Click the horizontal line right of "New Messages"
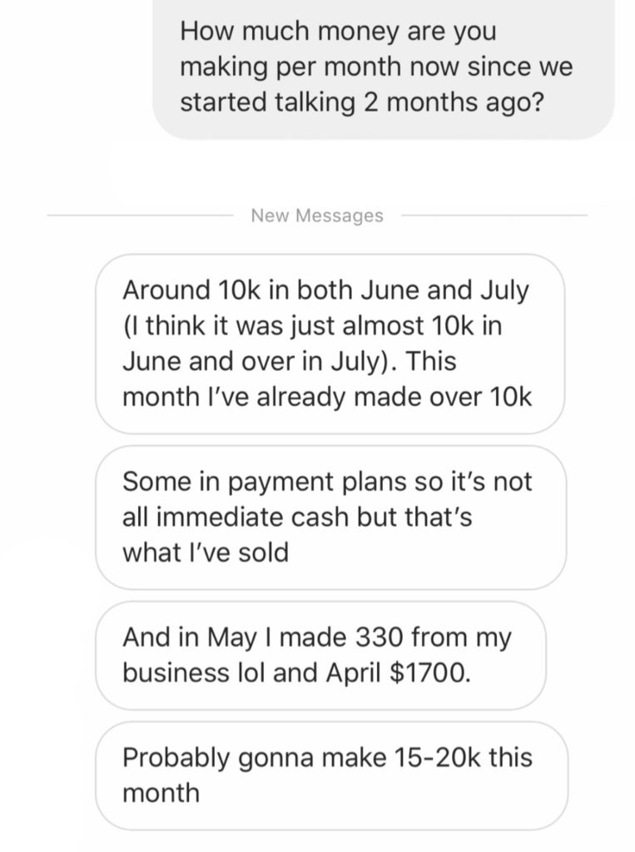The width and height of the screenshot is (635, 852). [x=494, y=216]
